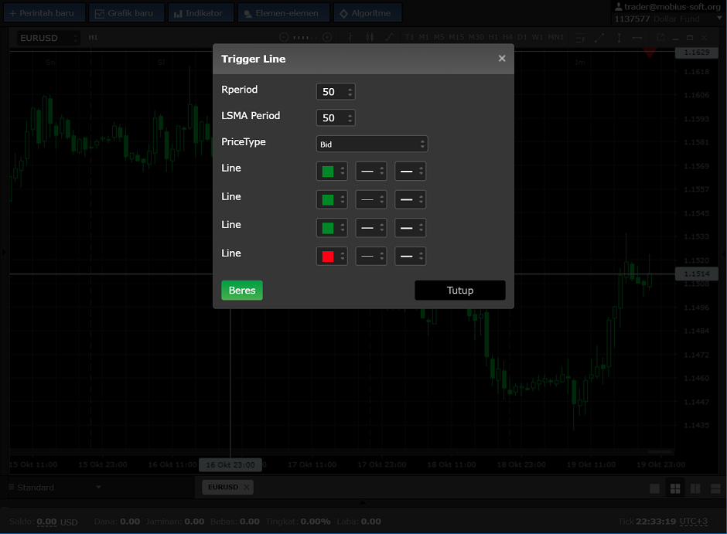Close the EURUSD chart tab

[247, 487]
